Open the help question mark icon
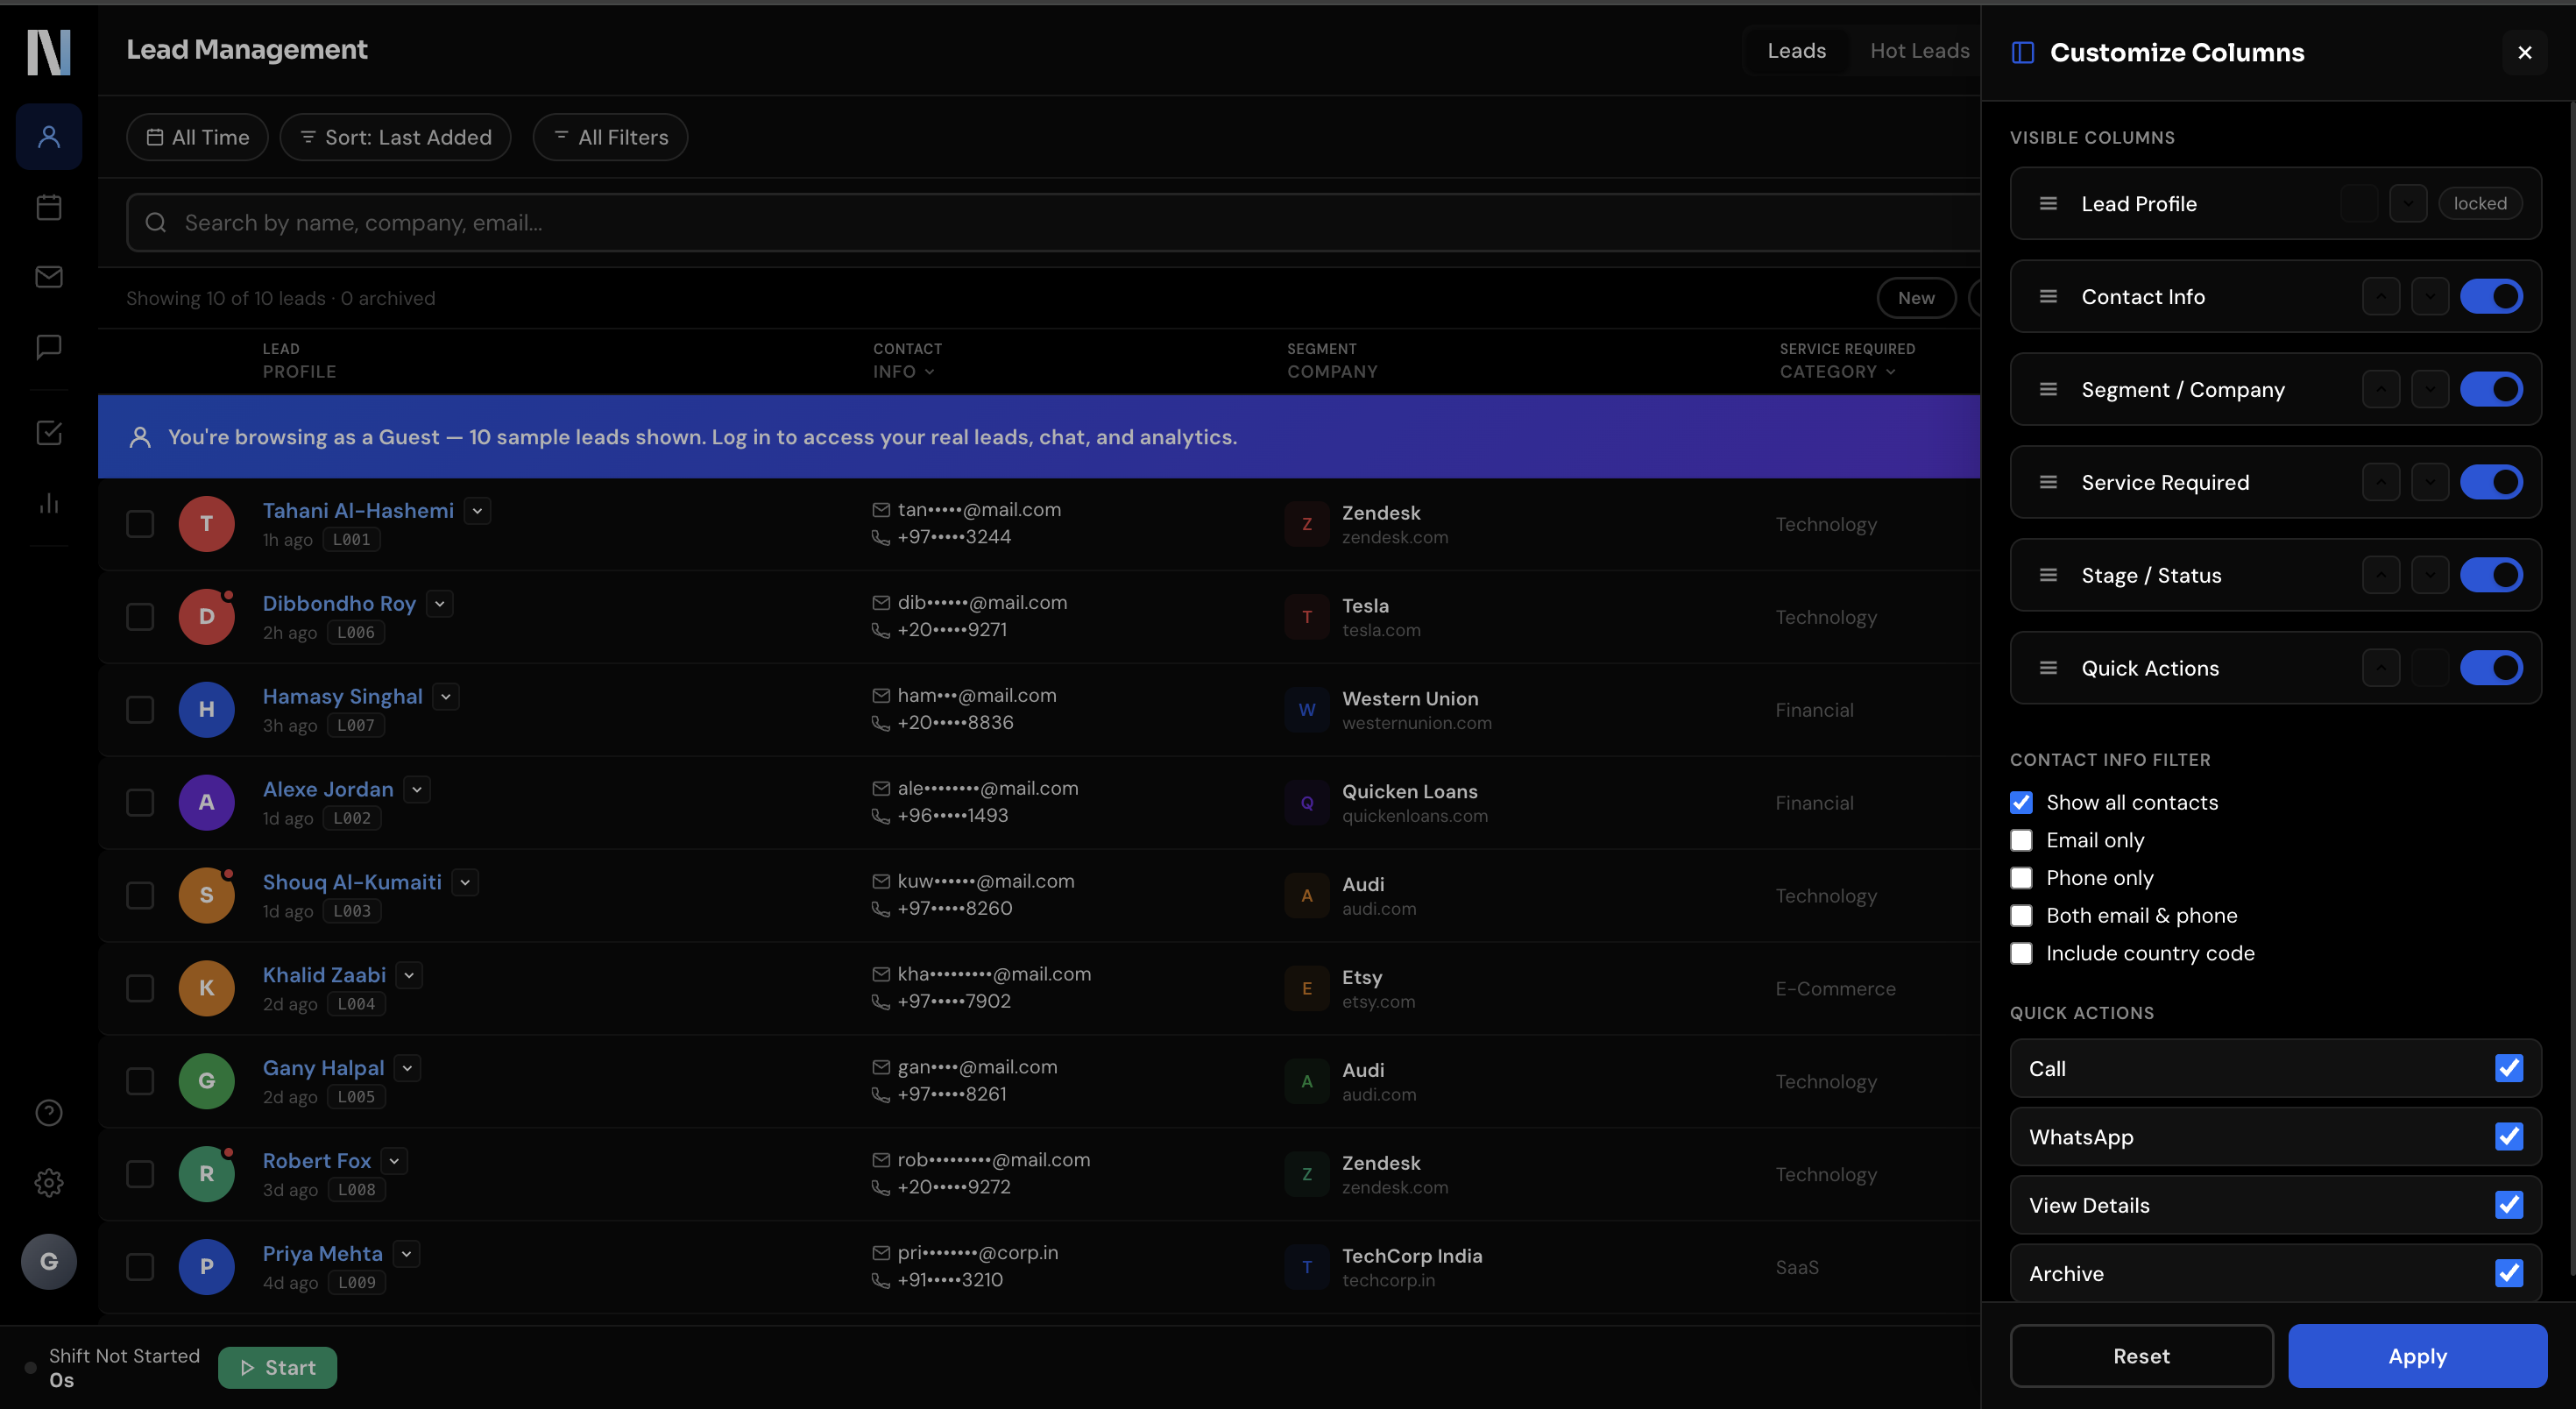Screen dimensions: 2576x1409 tap(49, 1113)
